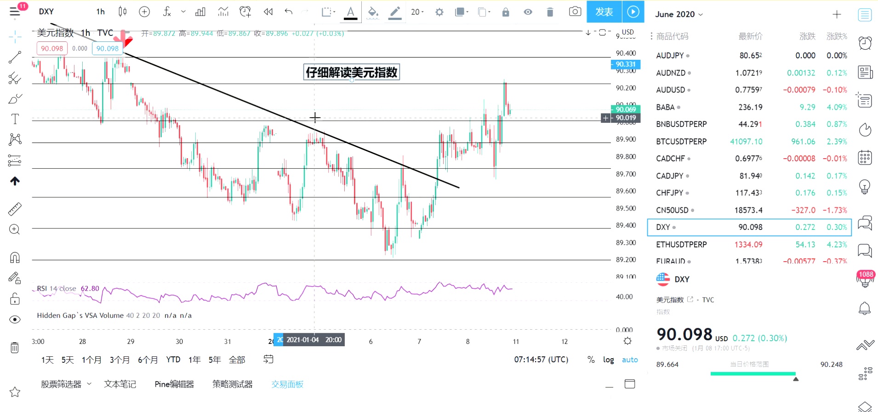878x412 pixels.
Task: Select the text annotation tool
Action: 15,119
